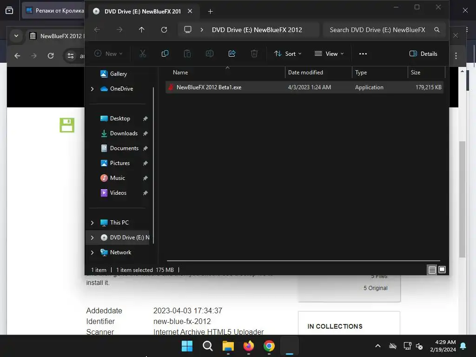Expand the OneDrive tree node
Screen dimensions: 476x357
(x=93, y=89)
